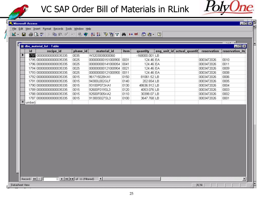
Task: Click the Copy icon
Action: [x=54, y=35]
